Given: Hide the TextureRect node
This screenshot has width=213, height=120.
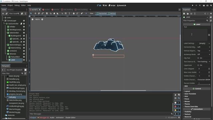Looking at the screenshot, I should pos(24,57).
